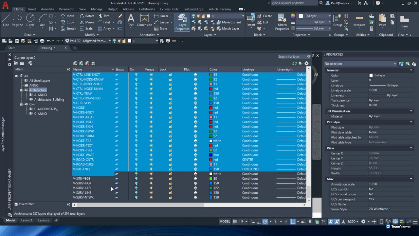Click the MODEL status bar button
Screen dimensions: 419x236
[225, 222]
